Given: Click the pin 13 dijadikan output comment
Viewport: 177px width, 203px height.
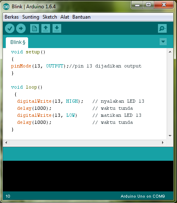Looking at the screenshot, I should pos(105,66).
